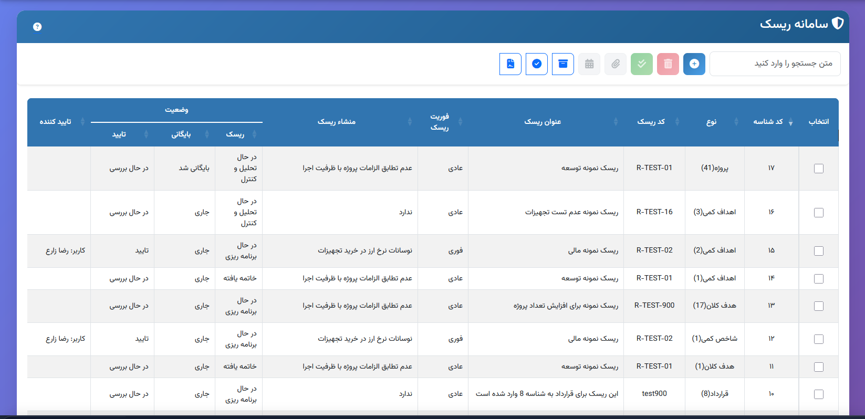The image size is (865, 419).
Task: Sort by the تایید کننده column arrows
Action: 82,122
